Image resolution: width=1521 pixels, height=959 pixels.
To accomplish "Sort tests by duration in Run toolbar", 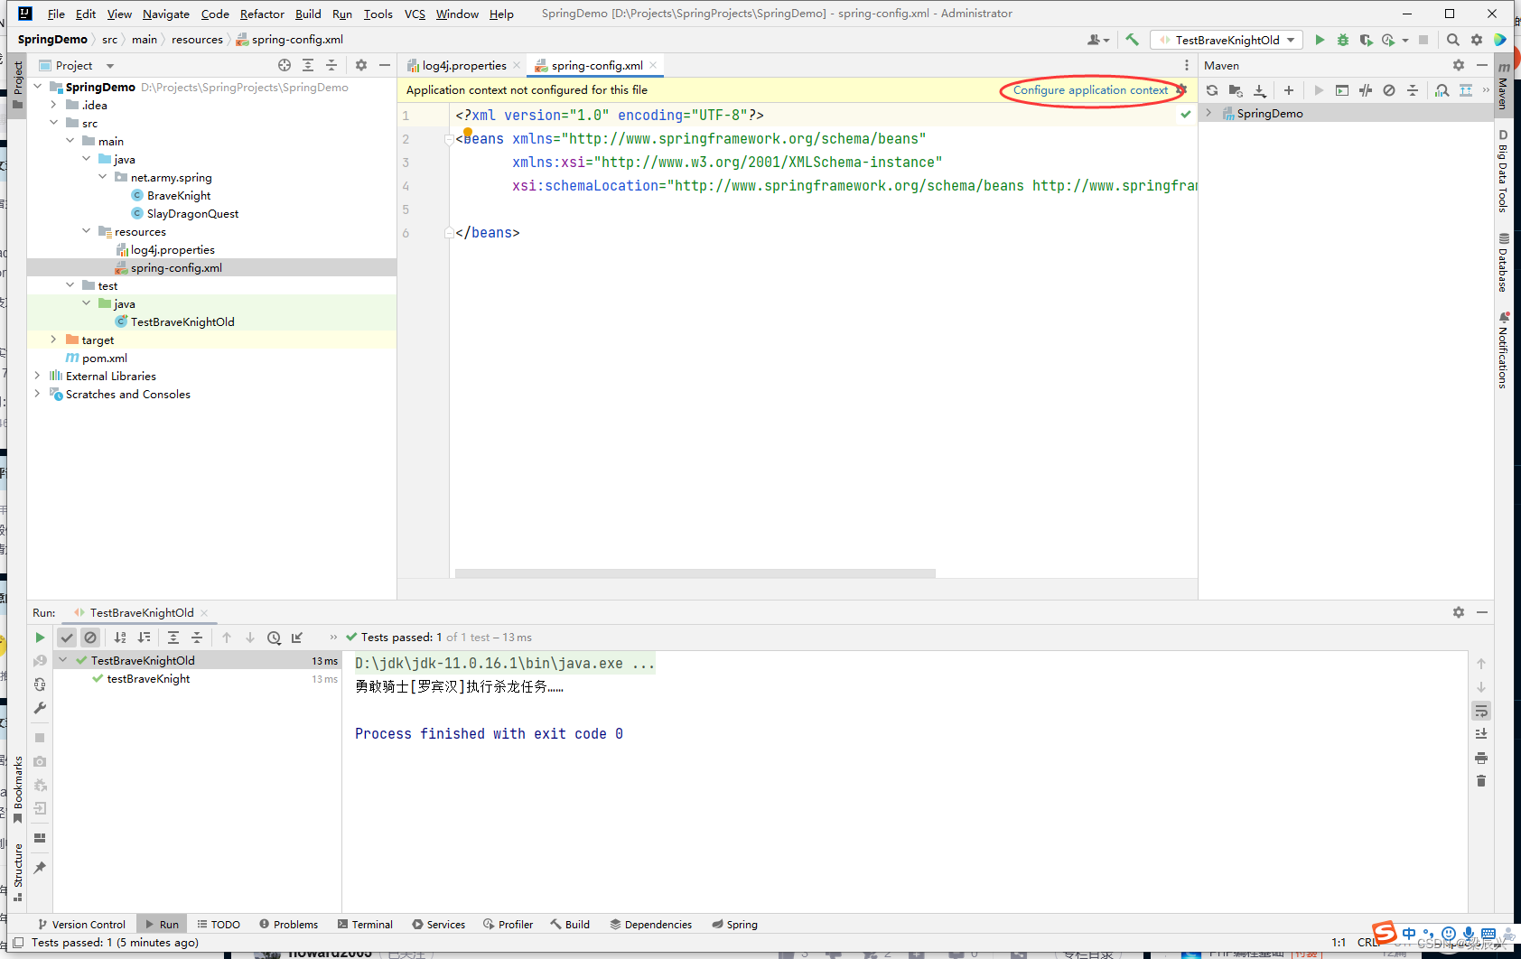I will click(x=144, y=638).
